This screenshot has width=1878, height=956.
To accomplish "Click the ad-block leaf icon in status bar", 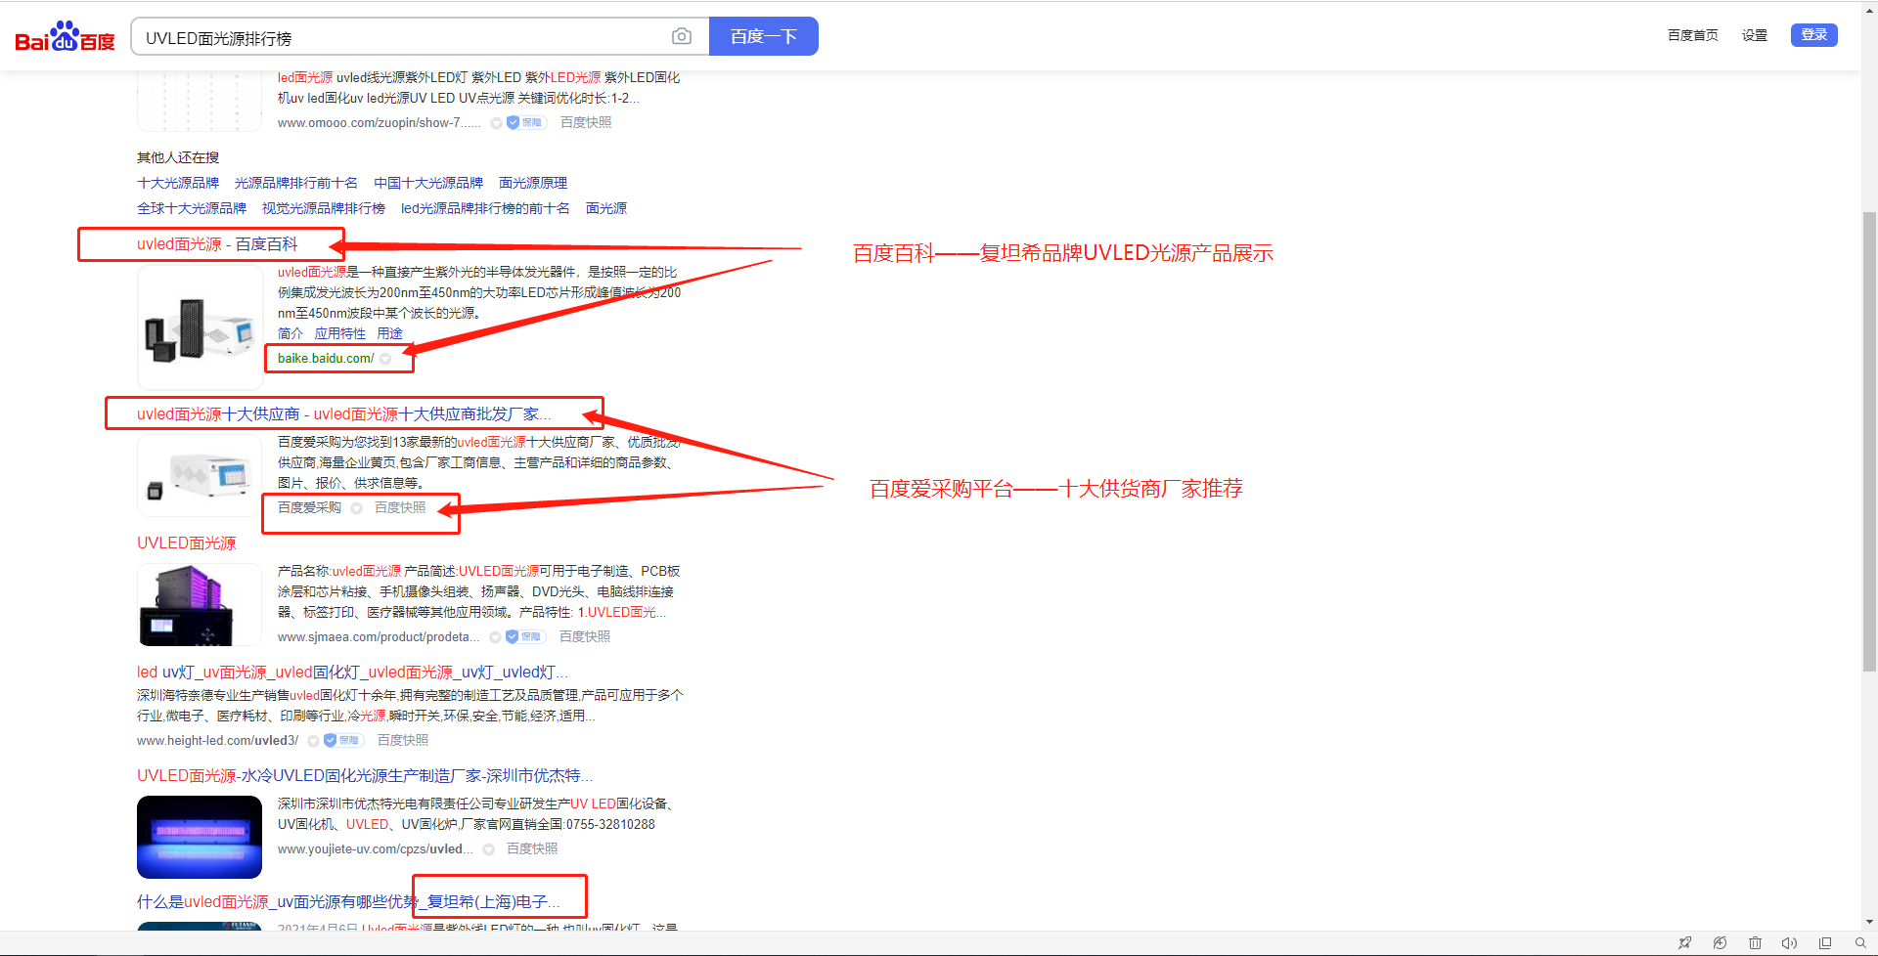I will click(x=1720, y=943).
